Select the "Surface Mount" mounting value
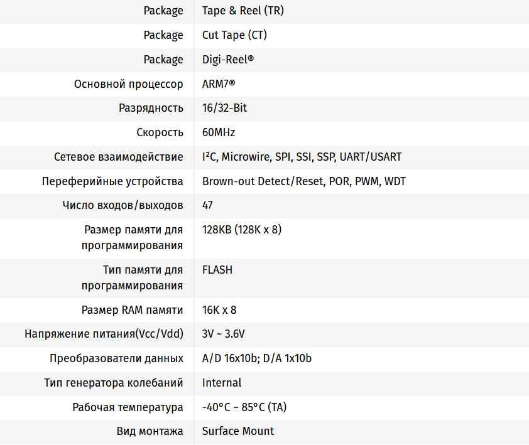The height and width of the screenshot is (445, 529). (x=237, y=431)
